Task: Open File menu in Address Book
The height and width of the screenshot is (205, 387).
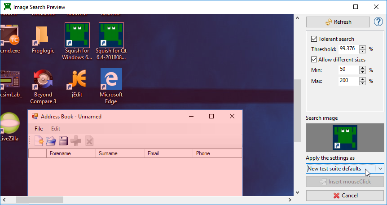Action: pyautogui.click(x=39, y=129)
